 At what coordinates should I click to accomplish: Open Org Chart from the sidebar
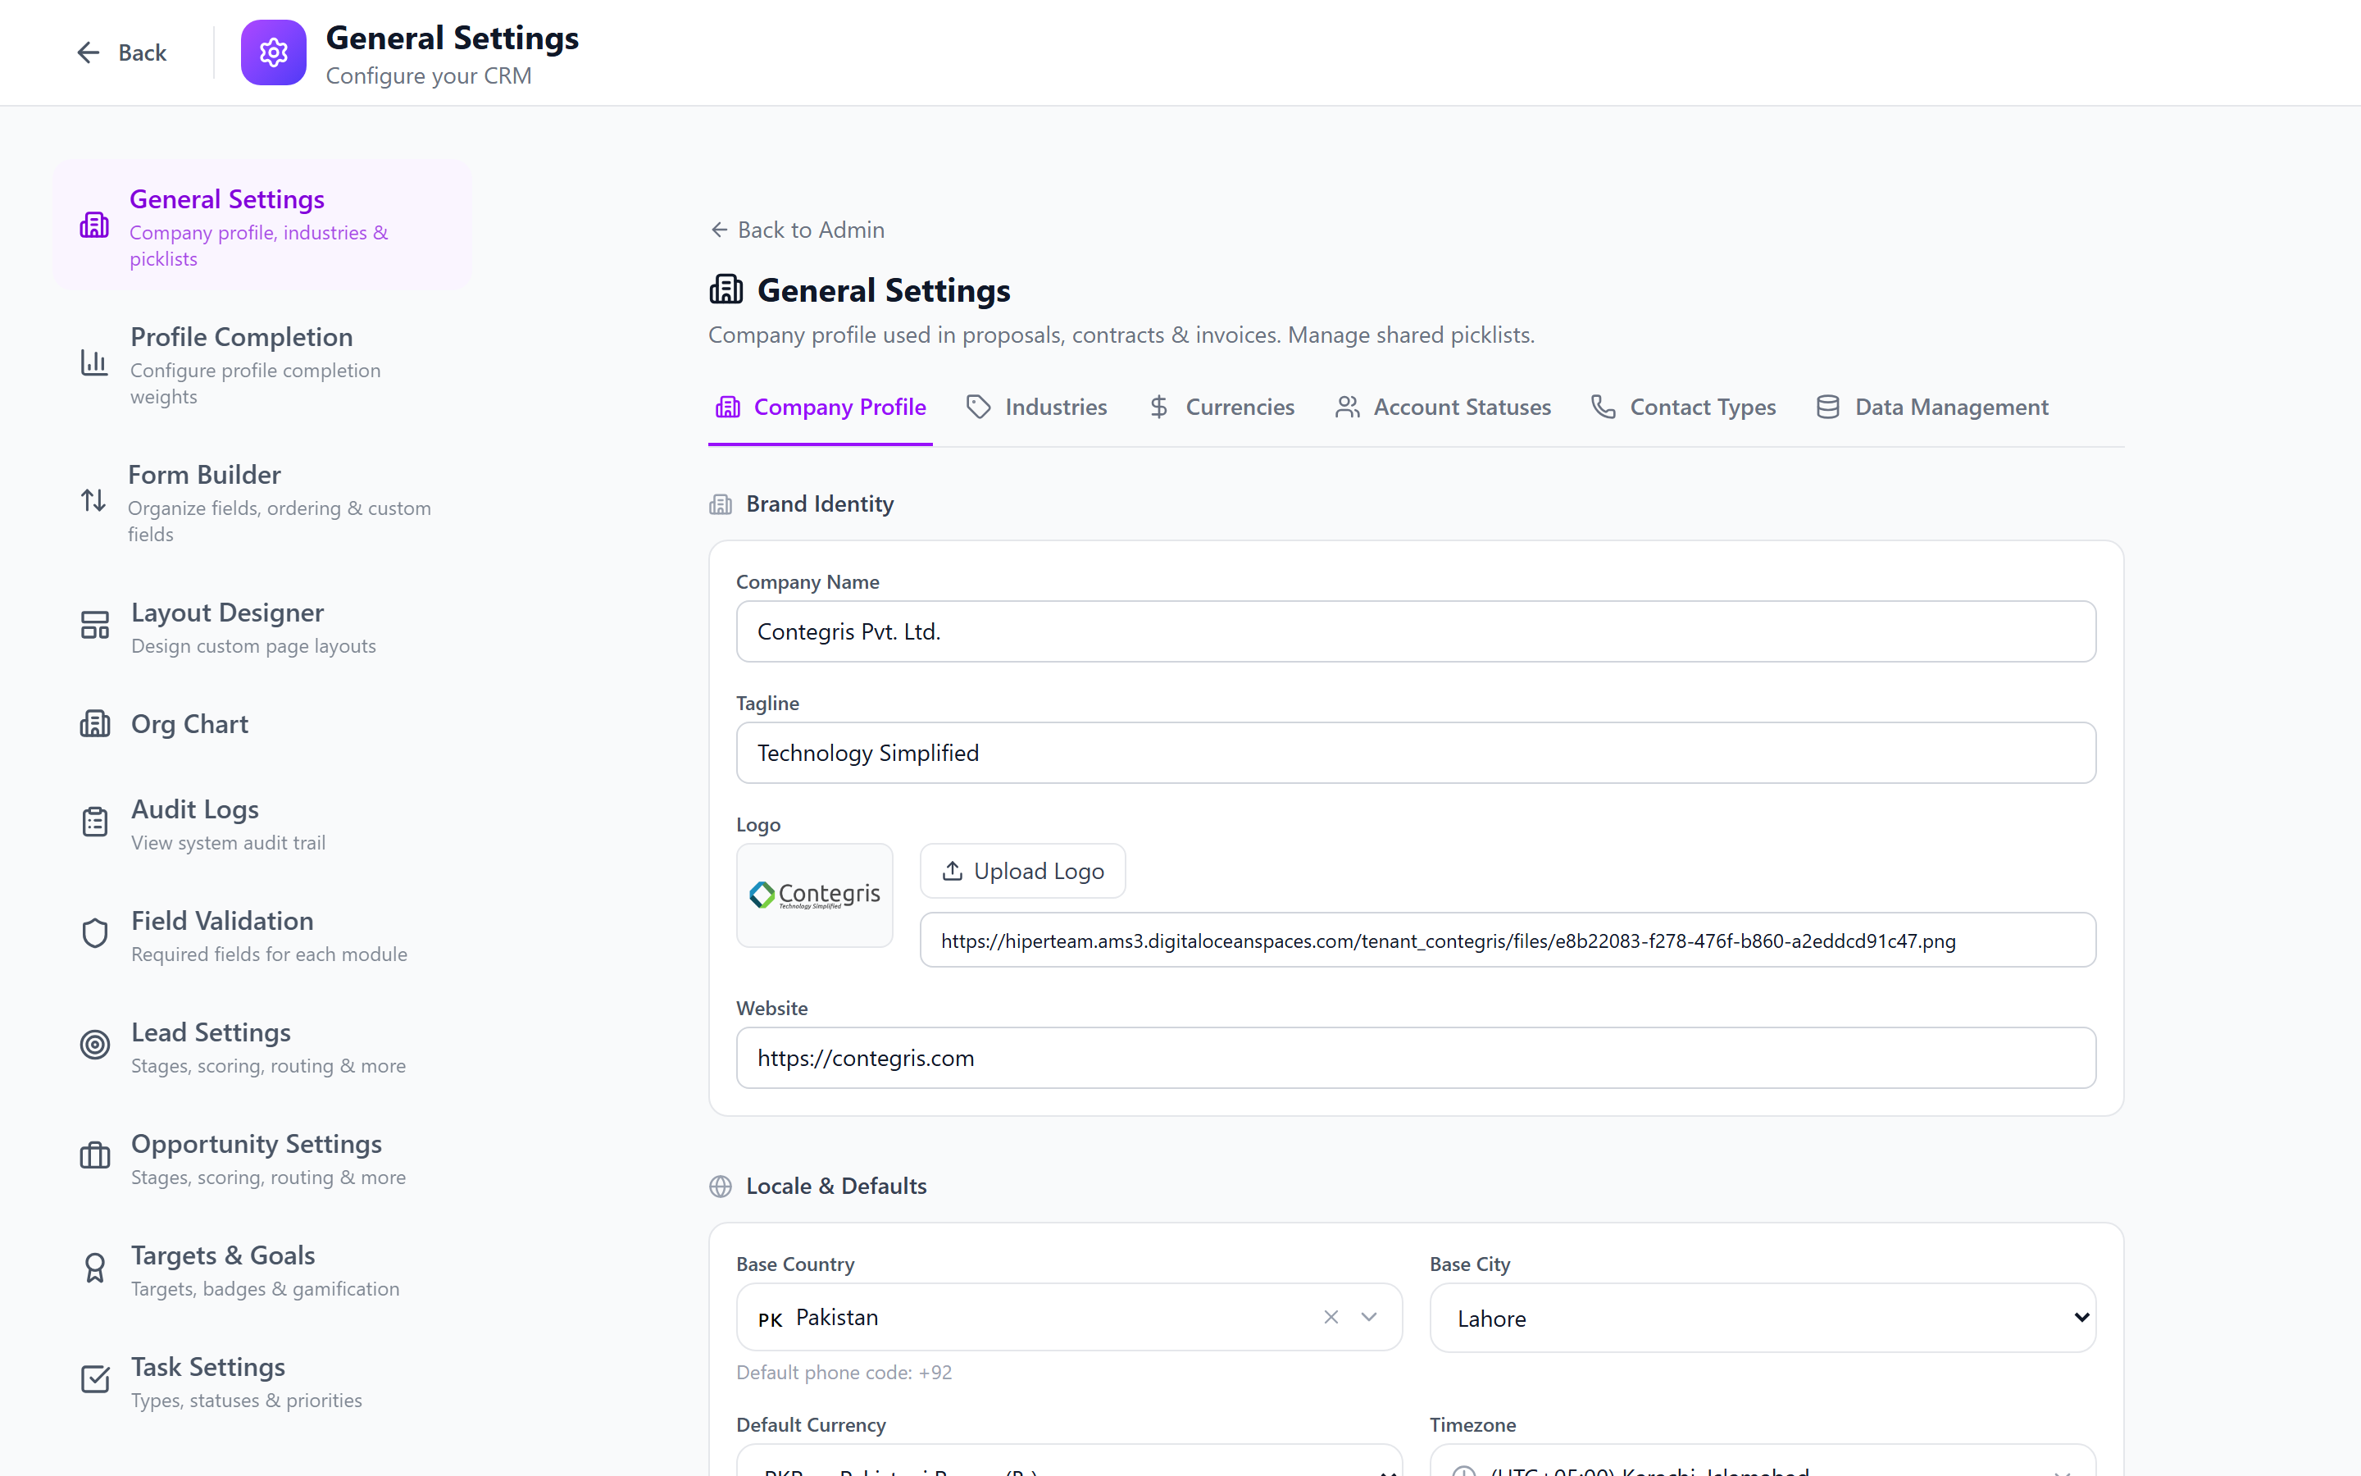pyautogui.click(x=263, y=724)
